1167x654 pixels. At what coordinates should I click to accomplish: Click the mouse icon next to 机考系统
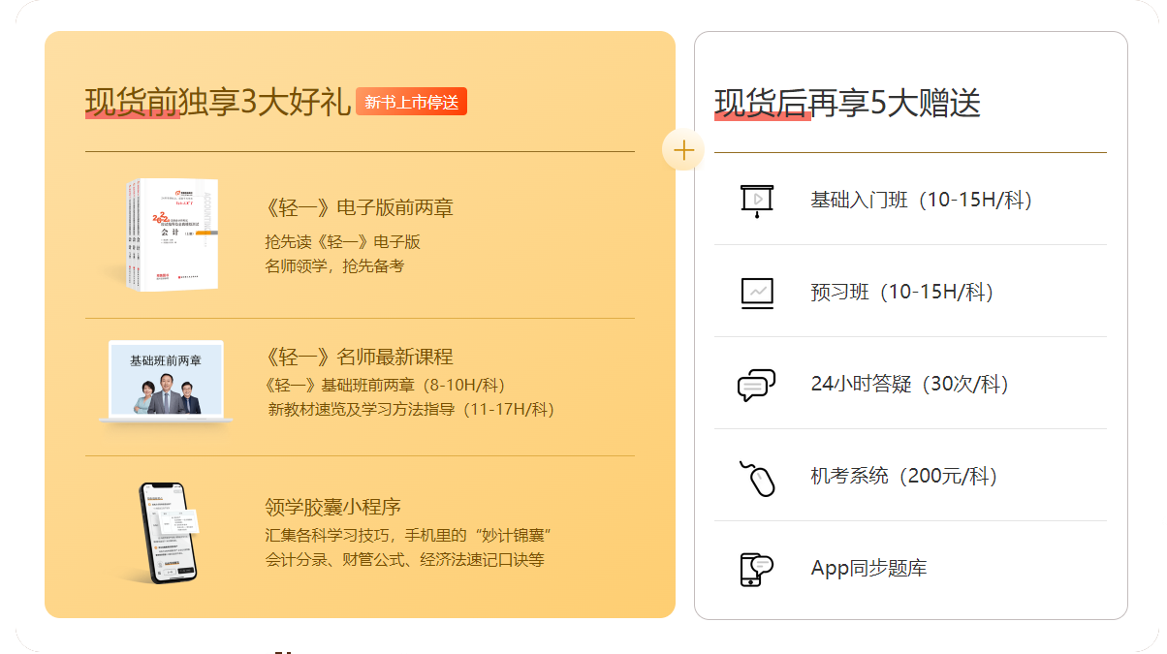762,476
